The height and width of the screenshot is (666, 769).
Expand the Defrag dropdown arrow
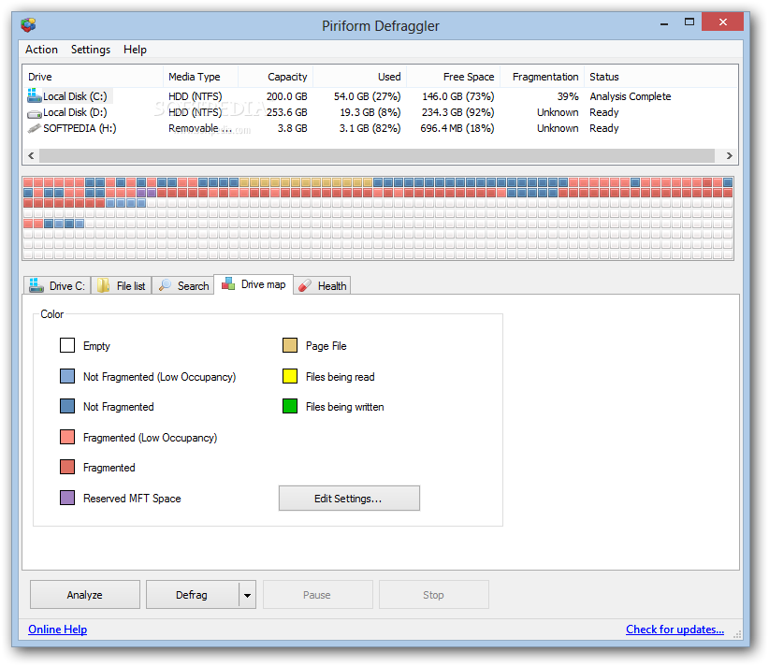[247, 596]
